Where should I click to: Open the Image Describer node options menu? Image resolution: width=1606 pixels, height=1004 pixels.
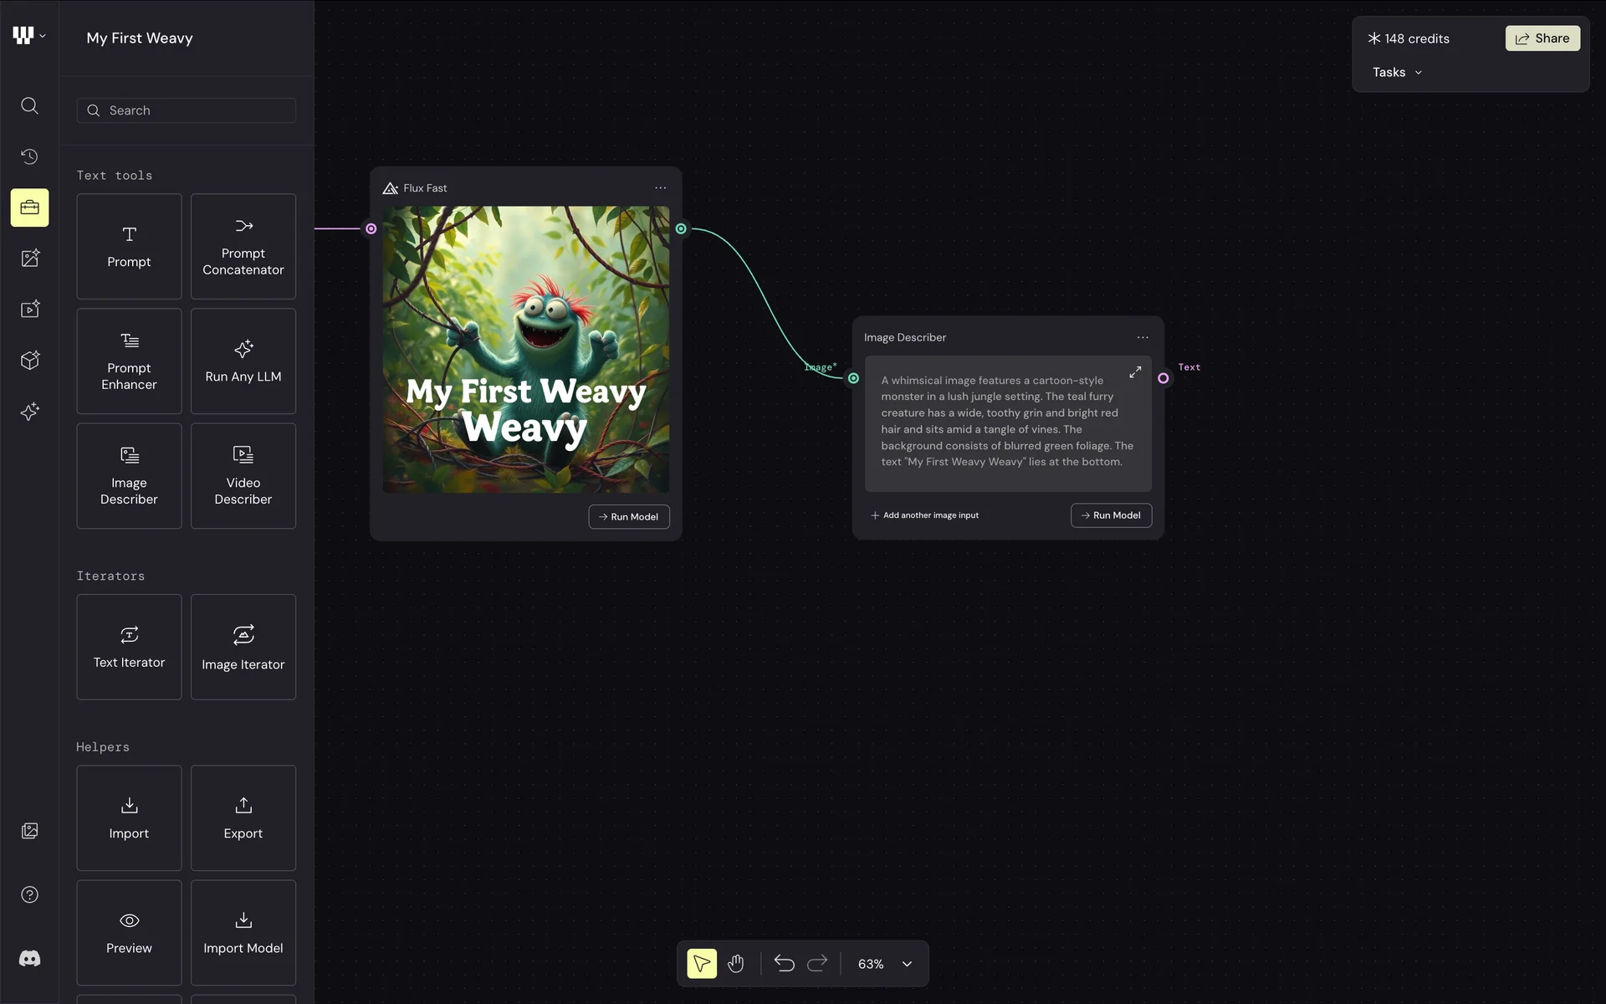[x=1143, y=337]
